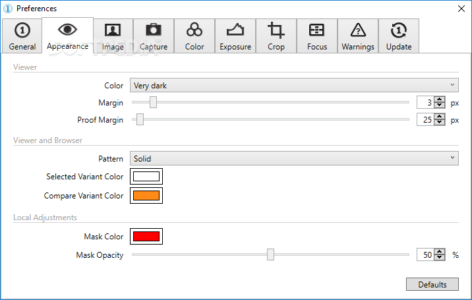Open the General preferences tab
This screenshot has width=472, height=300.
tap(22, 36)
